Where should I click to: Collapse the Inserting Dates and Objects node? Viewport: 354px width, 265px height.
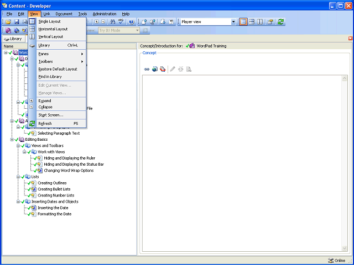click(x=18, y=202)
